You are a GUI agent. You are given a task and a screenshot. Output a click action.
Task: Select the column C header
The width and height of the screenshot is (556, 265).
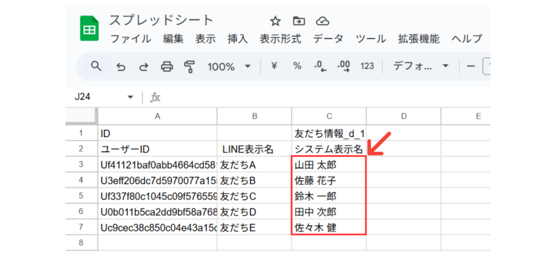(328, 116)
